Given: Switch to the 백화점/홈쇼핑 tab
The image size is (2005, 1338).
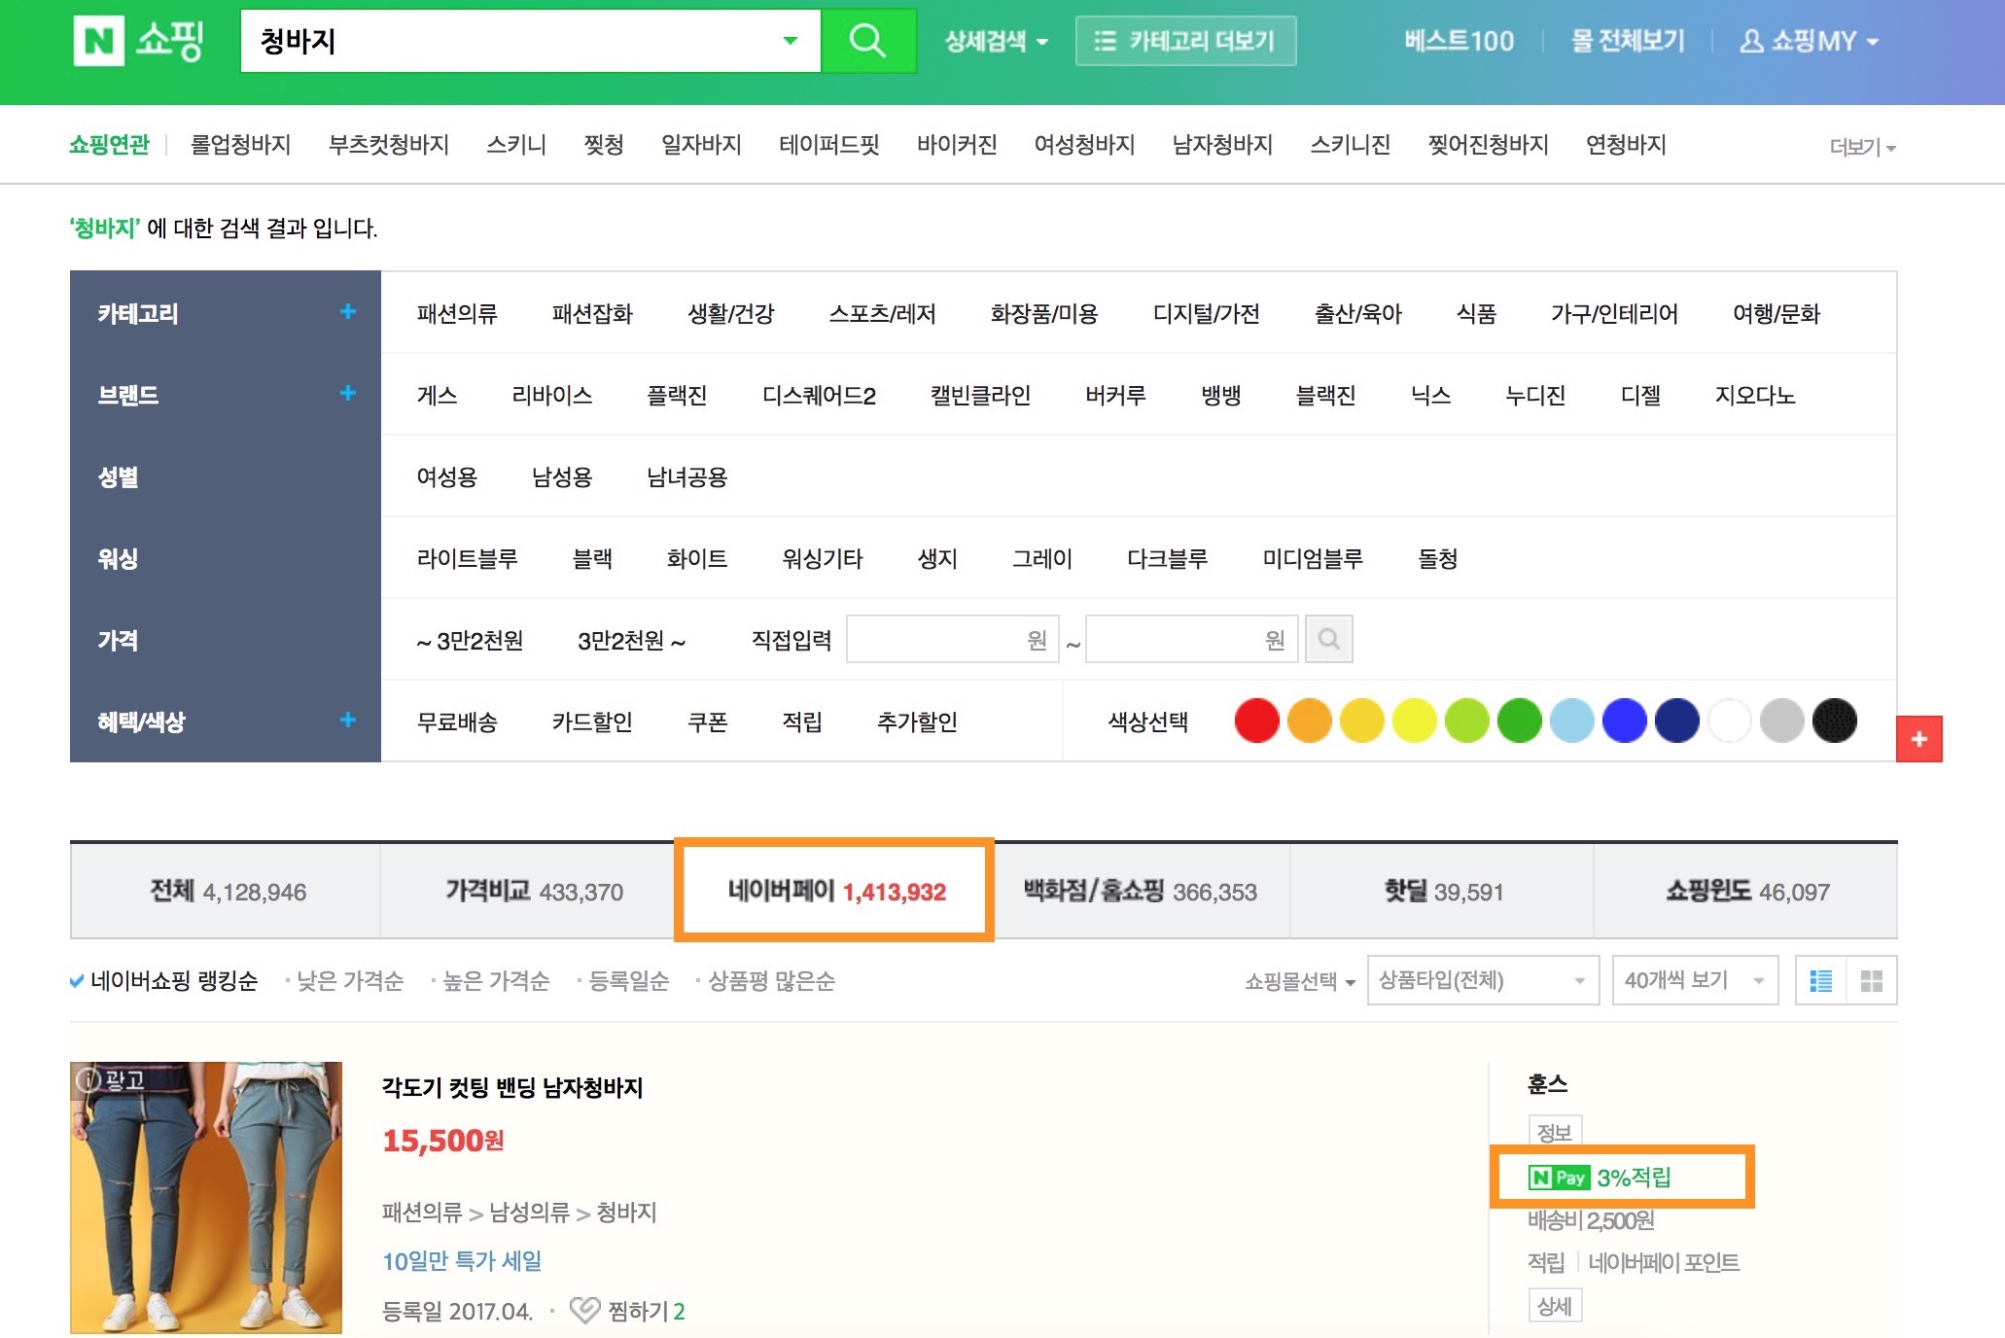Looking at the screenshot, I should pyautogui.click(x=1141, y=891).
